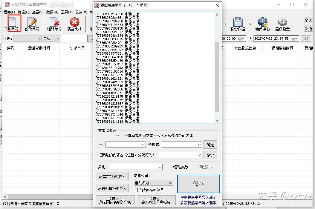The image size is (315, 209).
Task: Click the main table horizontal scroll right arrow
Action: 311,196
